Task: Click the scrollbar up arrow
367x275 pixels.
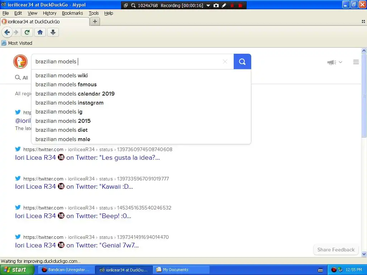Action: 364,50
